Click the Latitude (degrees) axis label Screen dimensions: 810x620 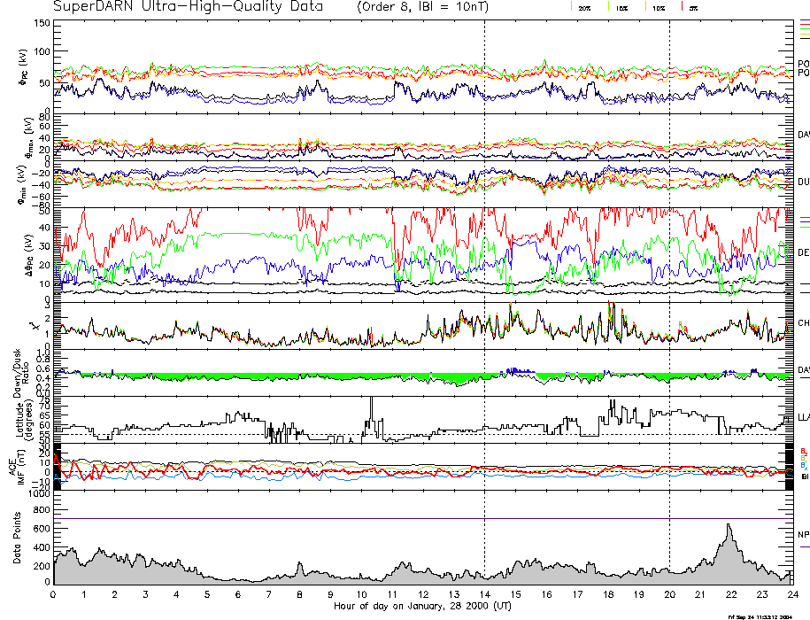[x=23, y=418]
